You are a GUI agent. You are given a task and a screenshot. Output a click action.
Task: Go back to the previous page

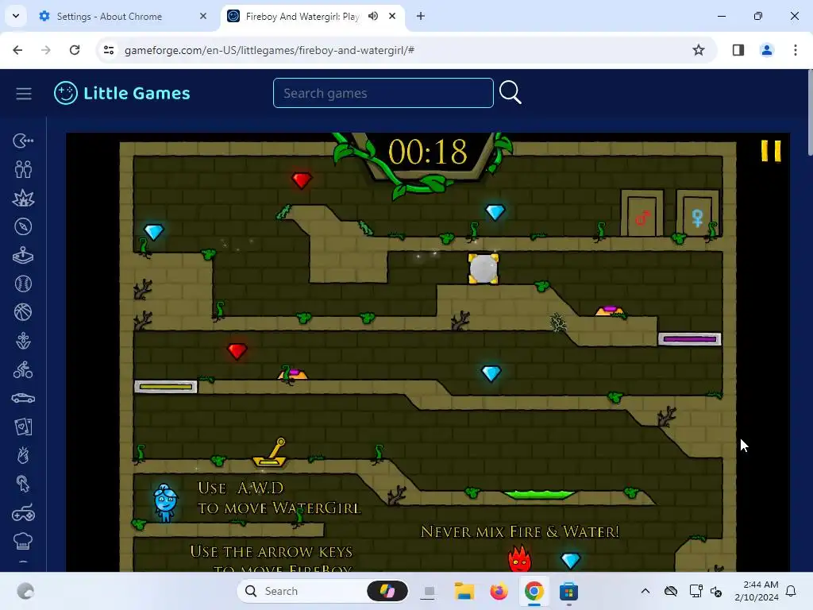tap(17, 50)
